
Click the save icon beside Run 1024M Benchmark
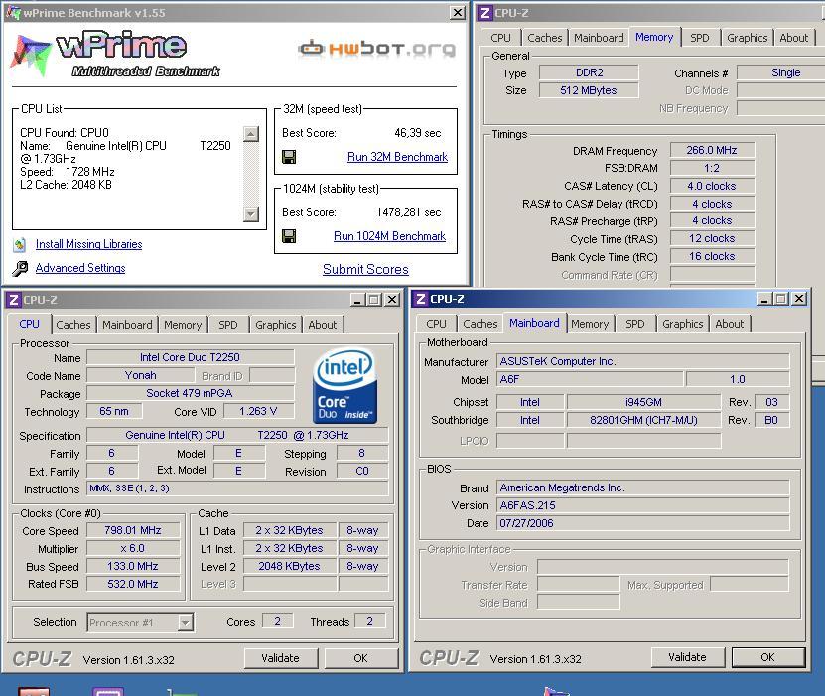(x=289, y=236)
